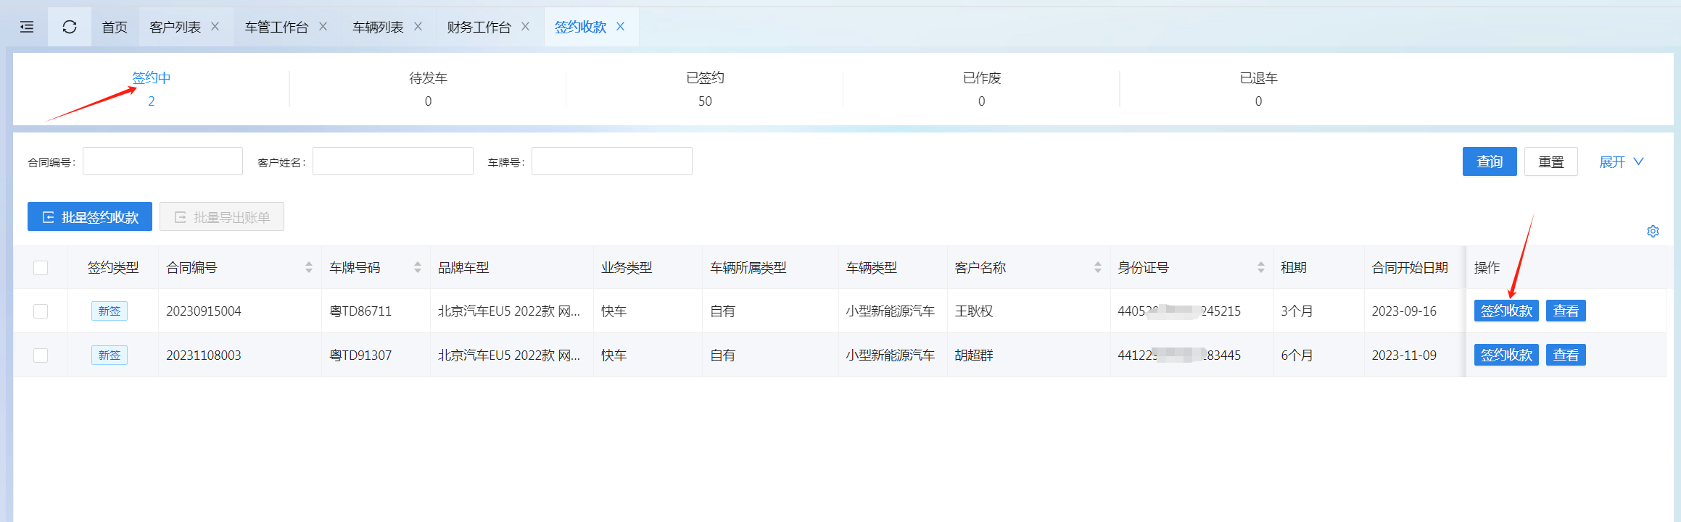Toggle the select-all header checkbox
The width and height of the screenshot is (1681, 522).
(41, 268)
